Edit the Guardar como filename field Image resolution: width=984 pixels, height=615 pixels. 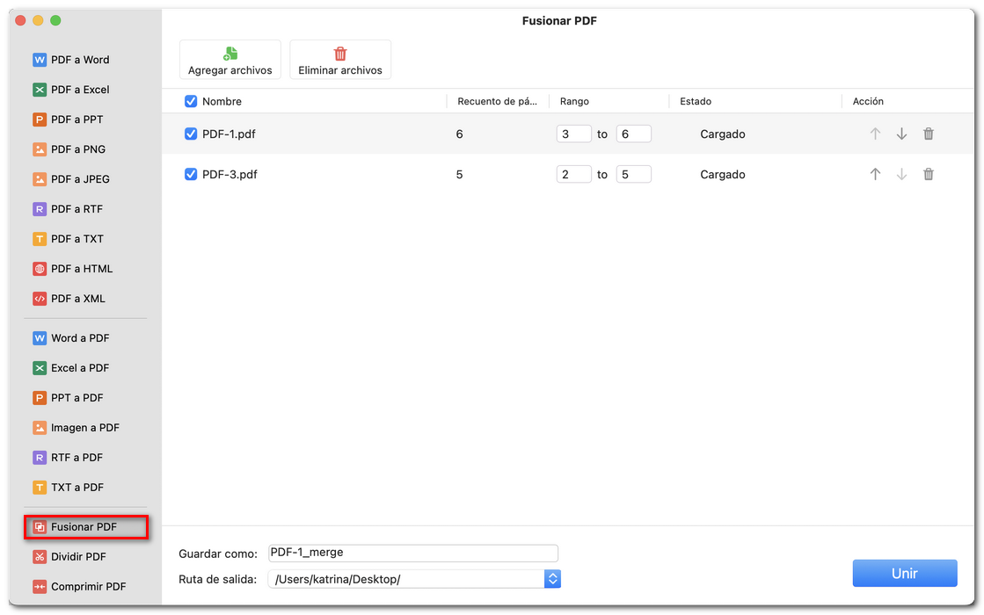point(412,553)
